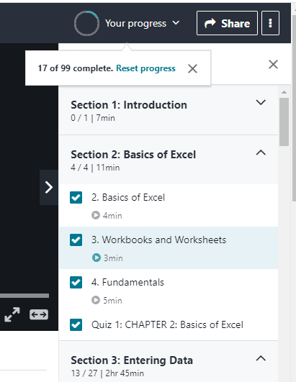This screenshot has width=296, height=382.
Task: Uncheck the Fundamentals lecture checkbox
Action: [x=76, y=282]
